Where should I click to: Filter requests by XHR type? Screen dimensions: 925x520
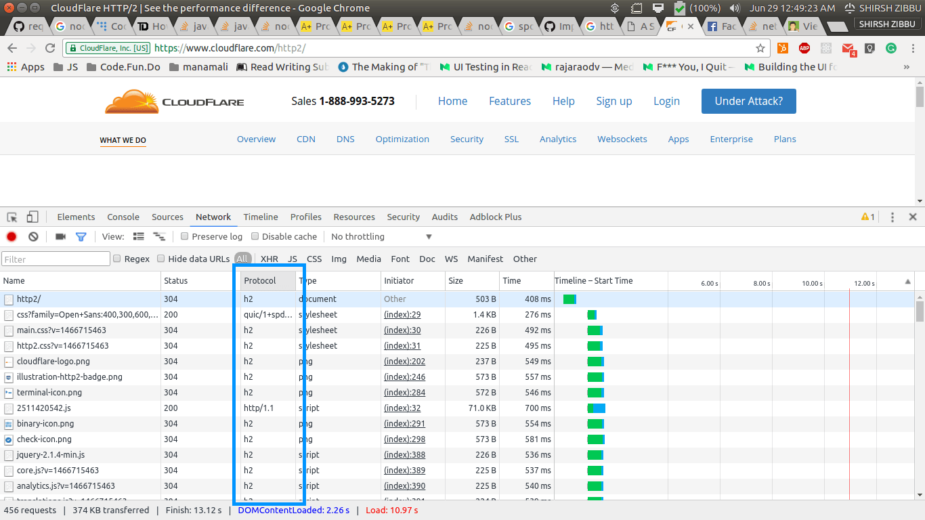point(270,259)
